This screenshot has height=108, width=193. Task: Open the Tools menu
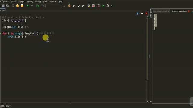(45, 1)
